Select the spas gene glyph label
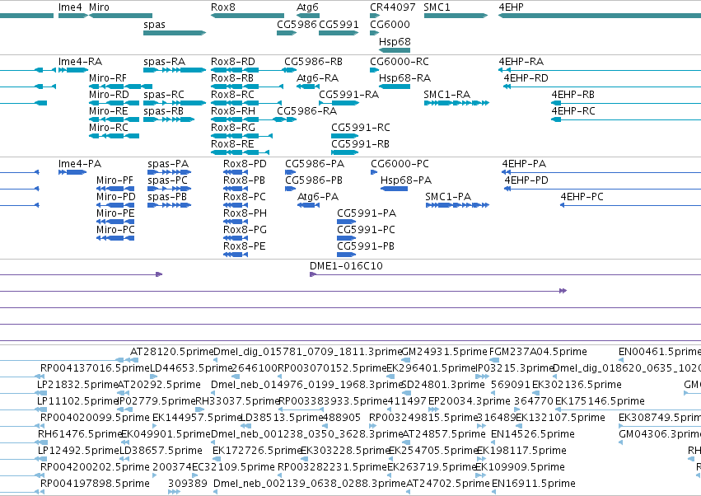Image resolution: width=701 pixels, height=496 pixels. point(154,25)
